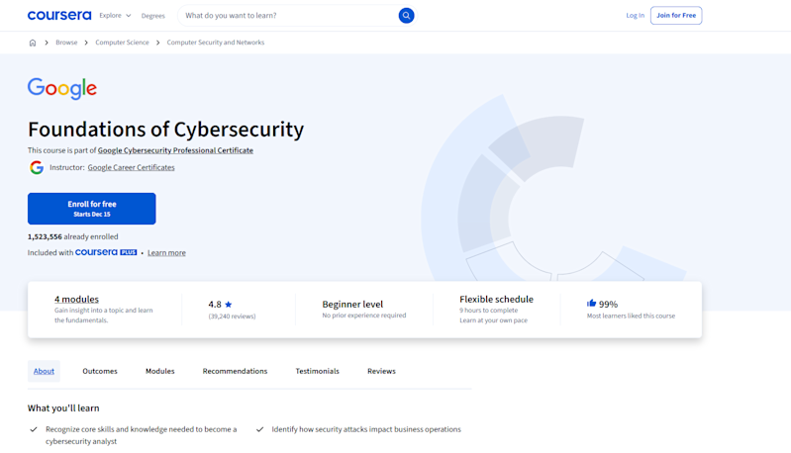Open the Degrees link in header
Viewport: 791px width, 453px height.
(x=152, y=16)
